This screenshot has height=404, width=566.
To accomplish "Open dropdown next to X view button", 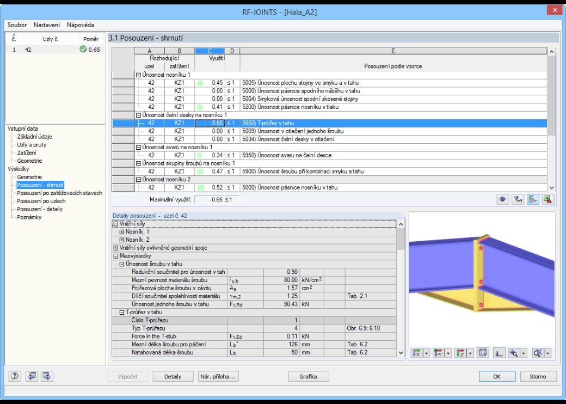I will coord(426,353).
